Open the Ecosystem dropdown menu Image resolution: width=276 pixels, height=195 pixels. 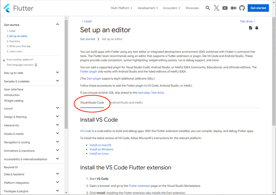pyautogui.click(x=171, y=8)
